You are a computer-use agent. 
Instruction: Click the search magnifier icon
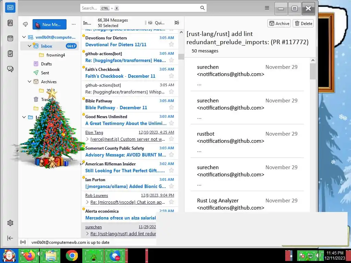(x=202, y=8)
